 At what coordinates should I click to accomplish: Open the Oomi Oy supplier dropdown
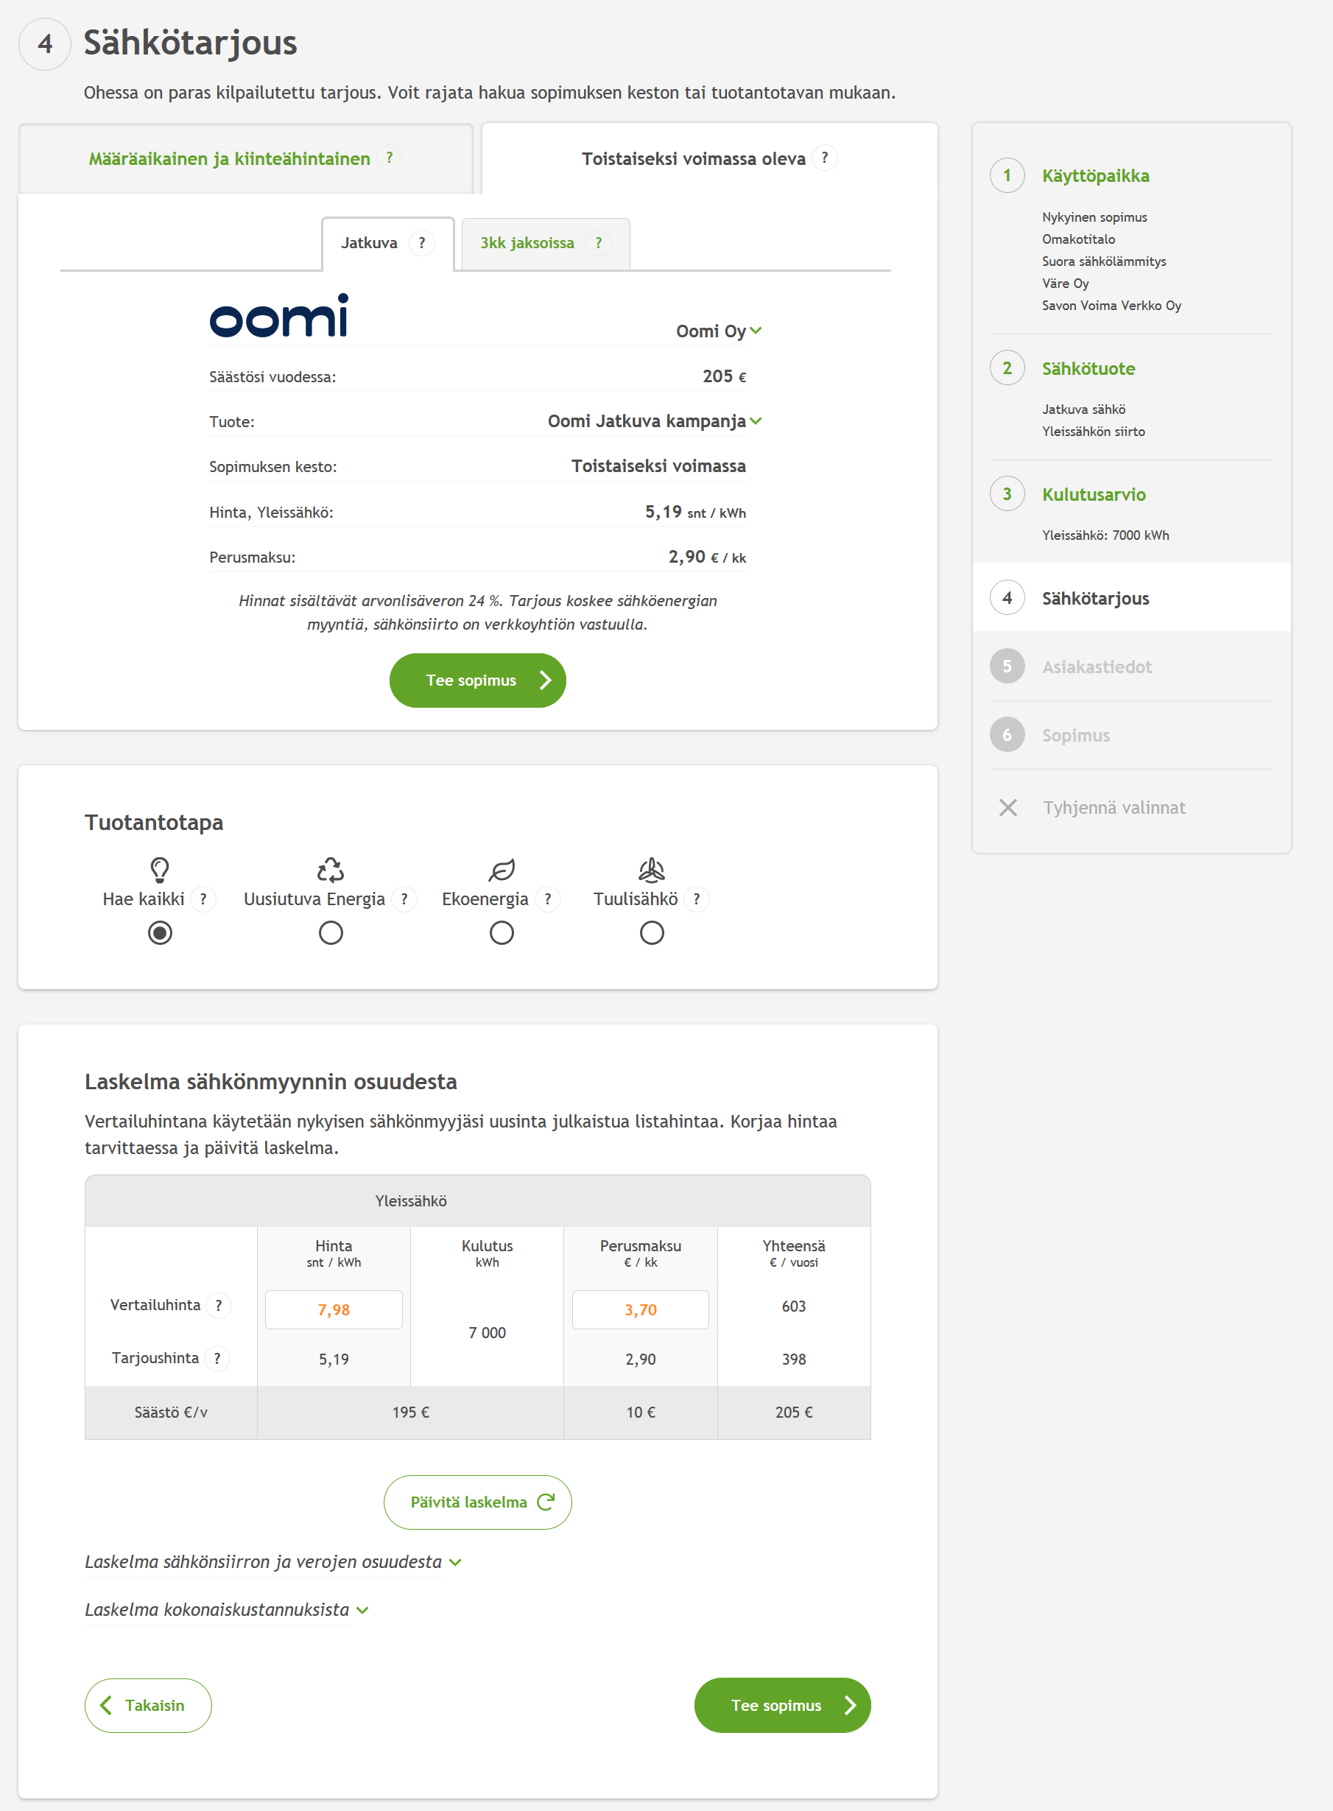pos(718,331)
